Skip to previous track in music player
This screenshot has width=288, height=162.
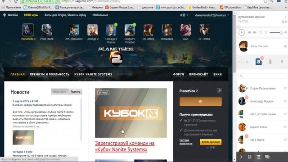click(x=249, y=32)
